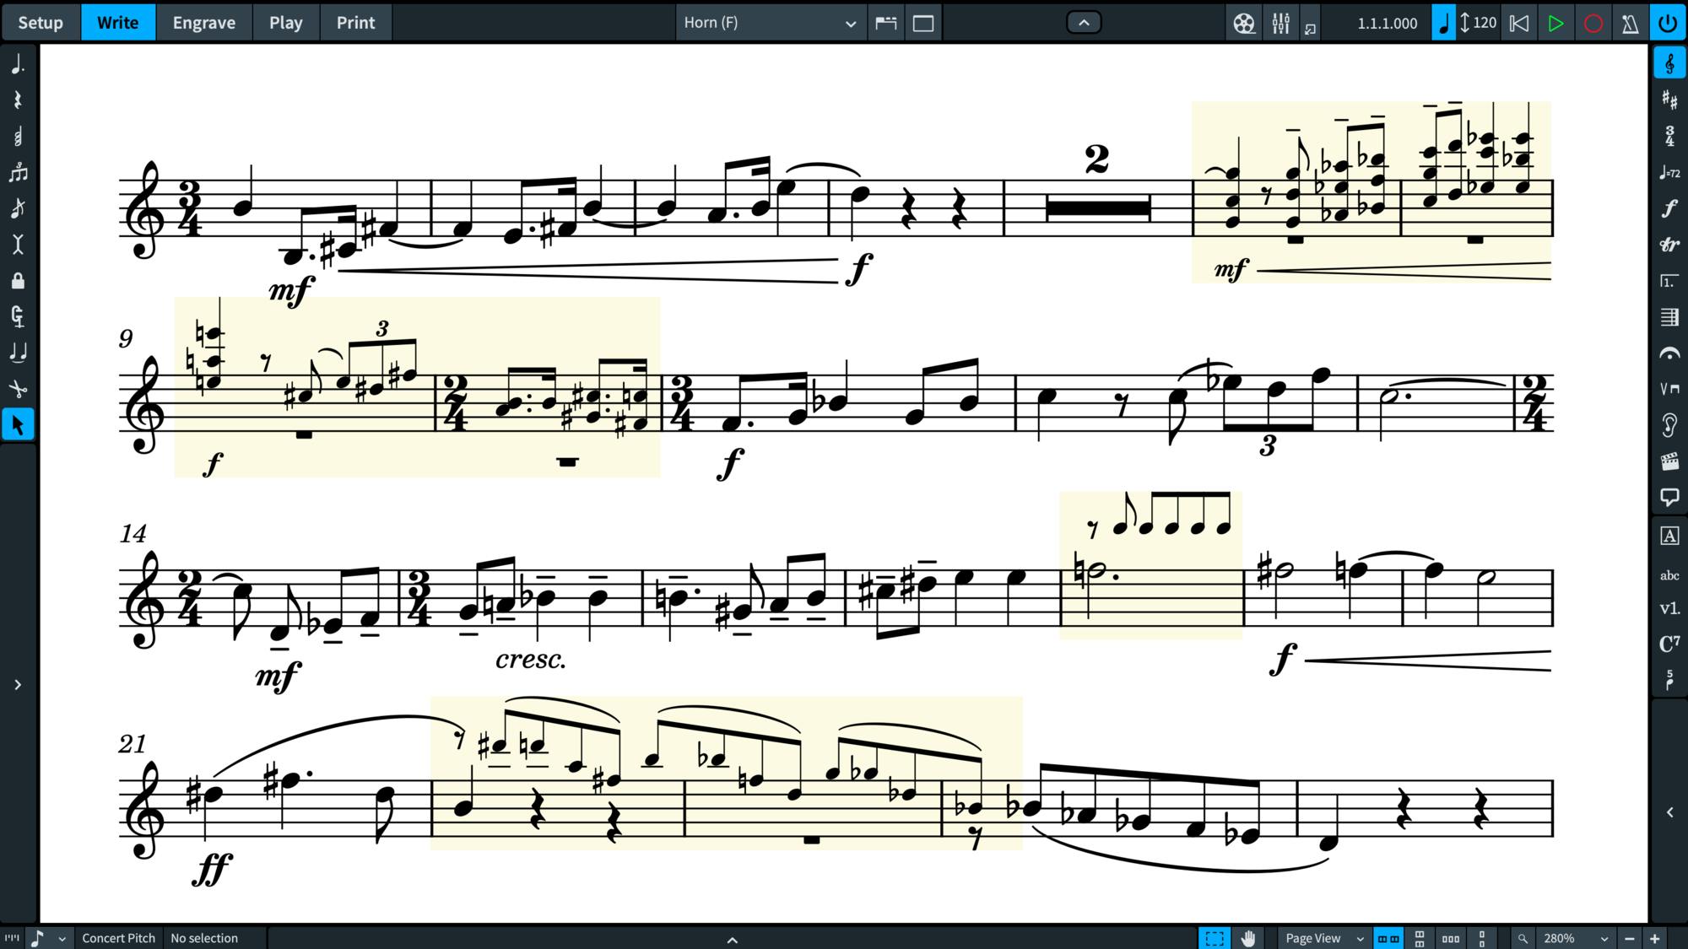This screenshot has width=1688, height=949.
Task: Enable marquee selection tool
Action: point(1215,938)
